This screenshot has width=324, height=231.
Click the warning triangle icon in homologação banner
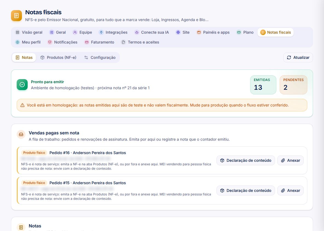[22, 105]
